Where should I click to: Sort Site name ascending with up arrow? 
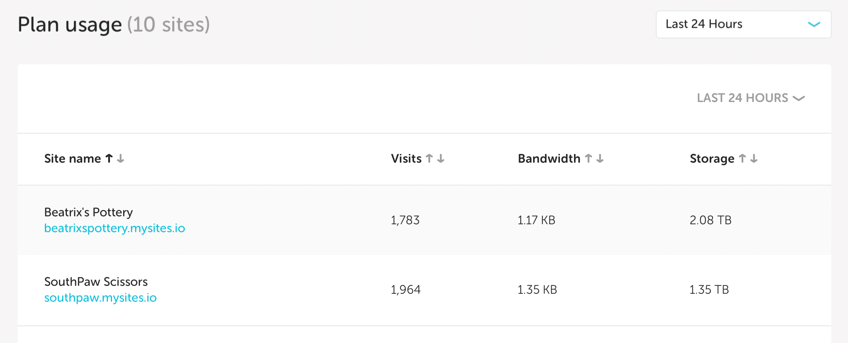pyautogui.click(x=109, y=158)
